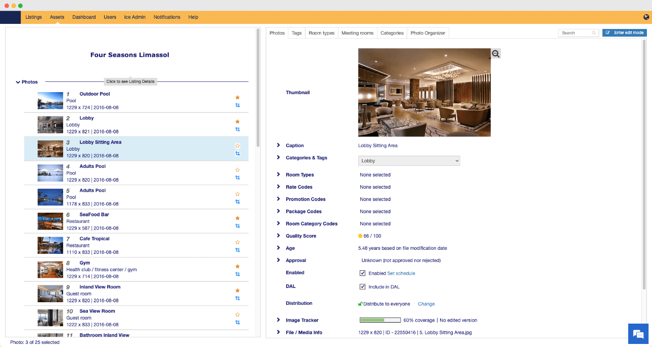Select the Gym photo thumbnail
This screenshot has height=347, width=652.
coord(50,270)
